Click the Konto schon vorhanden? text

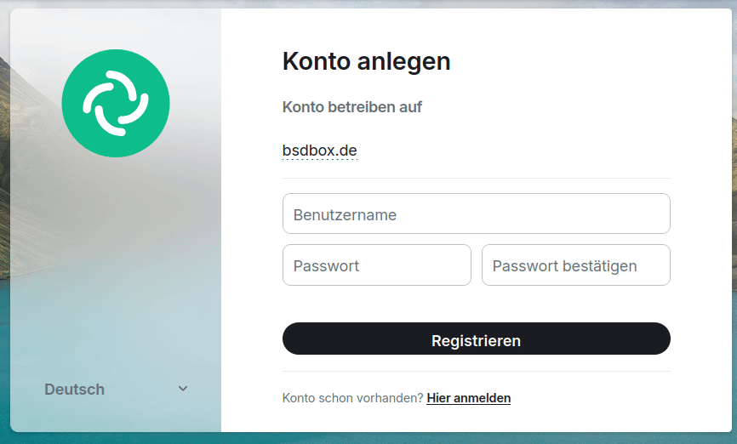coord(352,398)
